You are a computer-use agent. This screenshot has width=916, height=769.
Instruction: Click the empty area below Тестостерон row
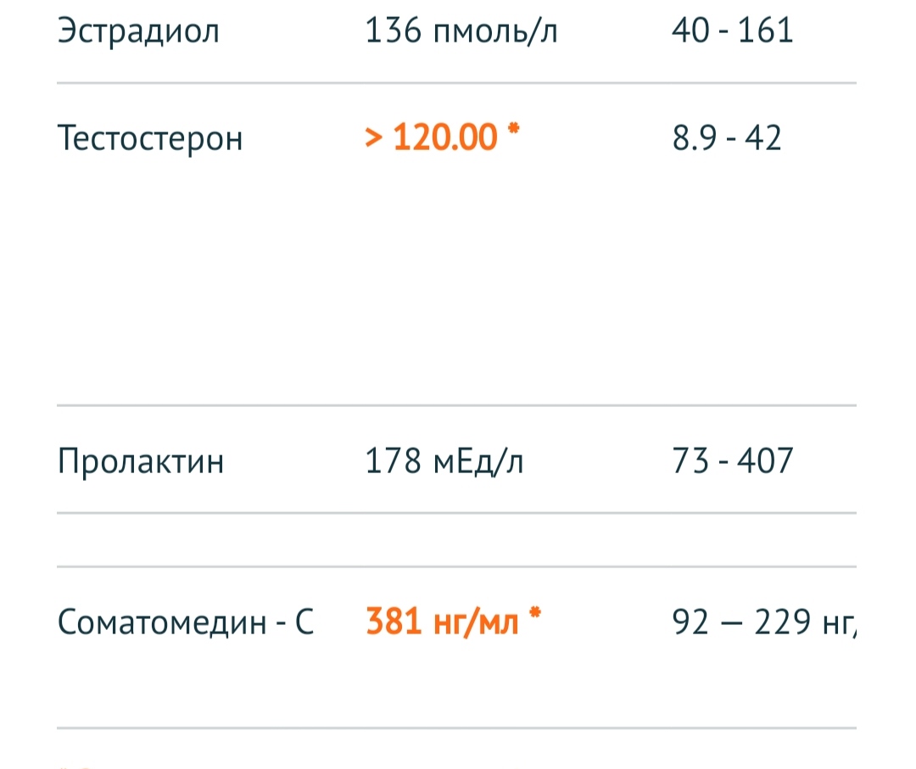[x=456, y=280]
